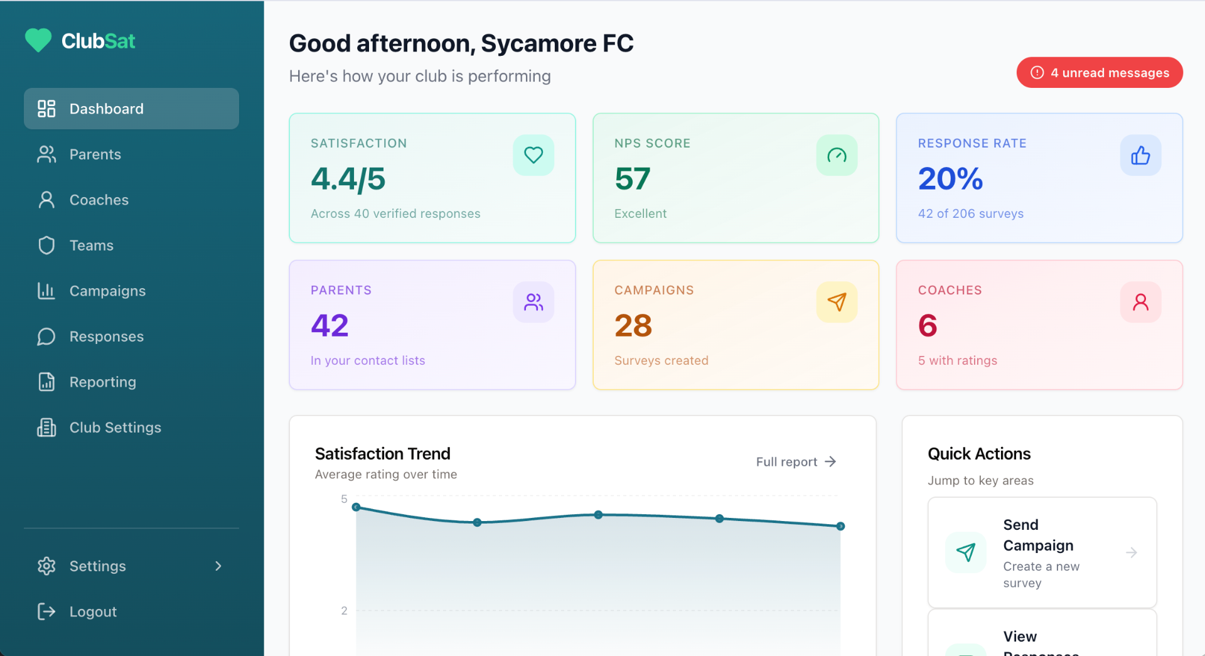Click the arrow on the Send Campaign action
This screenshot has width=1205, height=656.
pos(1132,552)
